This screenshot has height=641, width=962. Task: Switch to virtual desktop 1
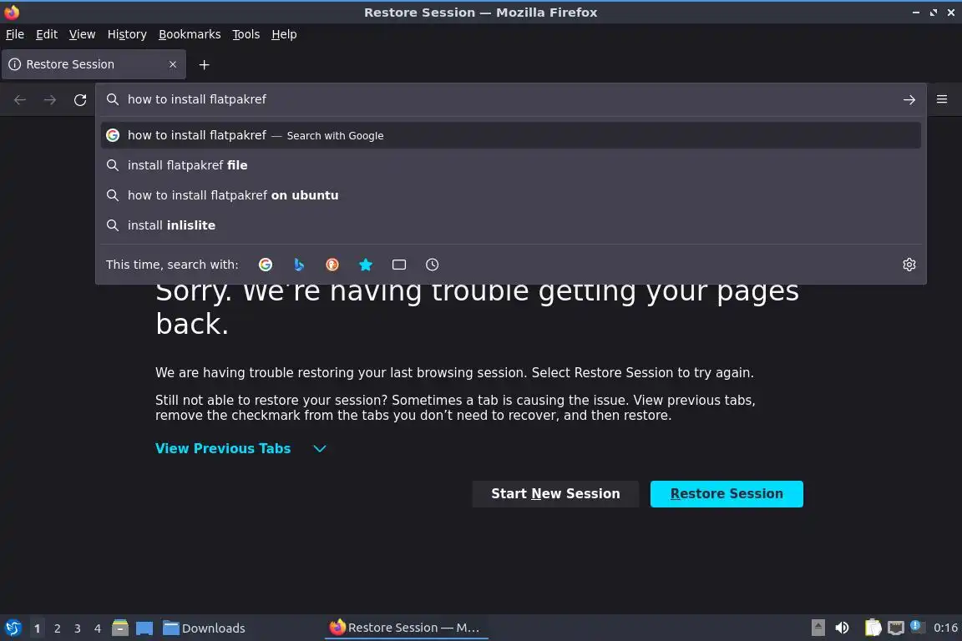coord(38,628)
